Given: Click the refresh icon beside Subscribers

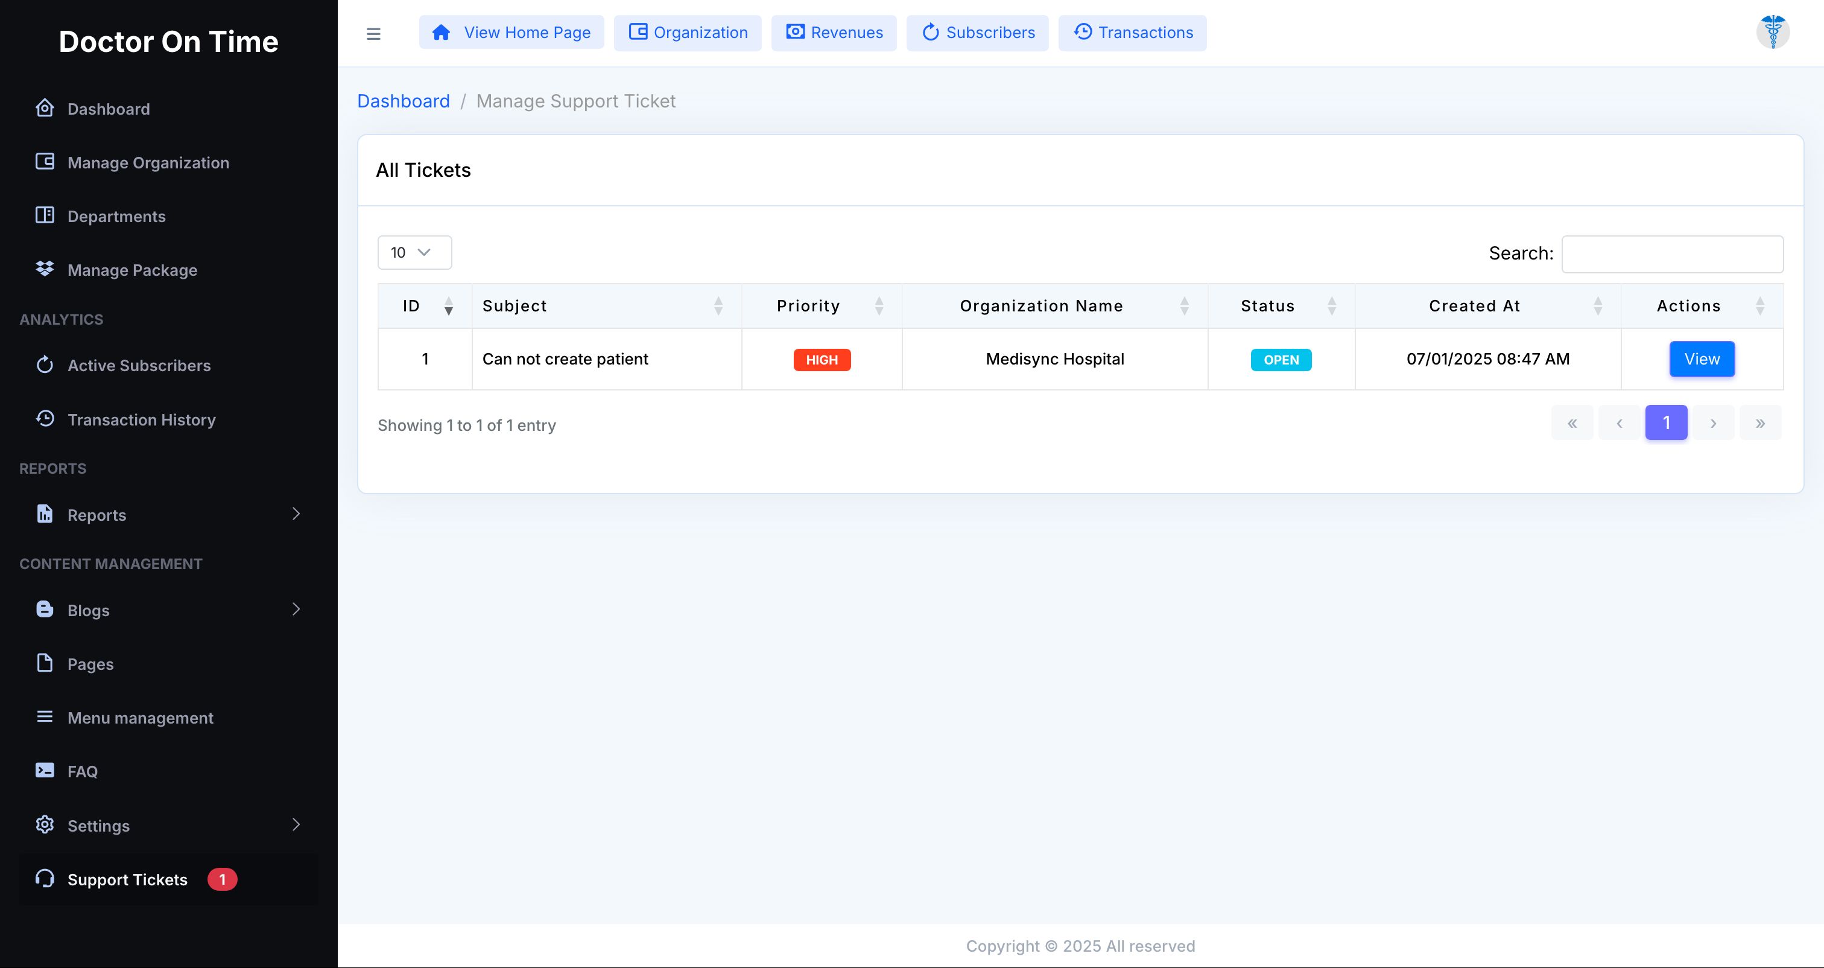Looking at the screenshot, I should tap(931, 32).
